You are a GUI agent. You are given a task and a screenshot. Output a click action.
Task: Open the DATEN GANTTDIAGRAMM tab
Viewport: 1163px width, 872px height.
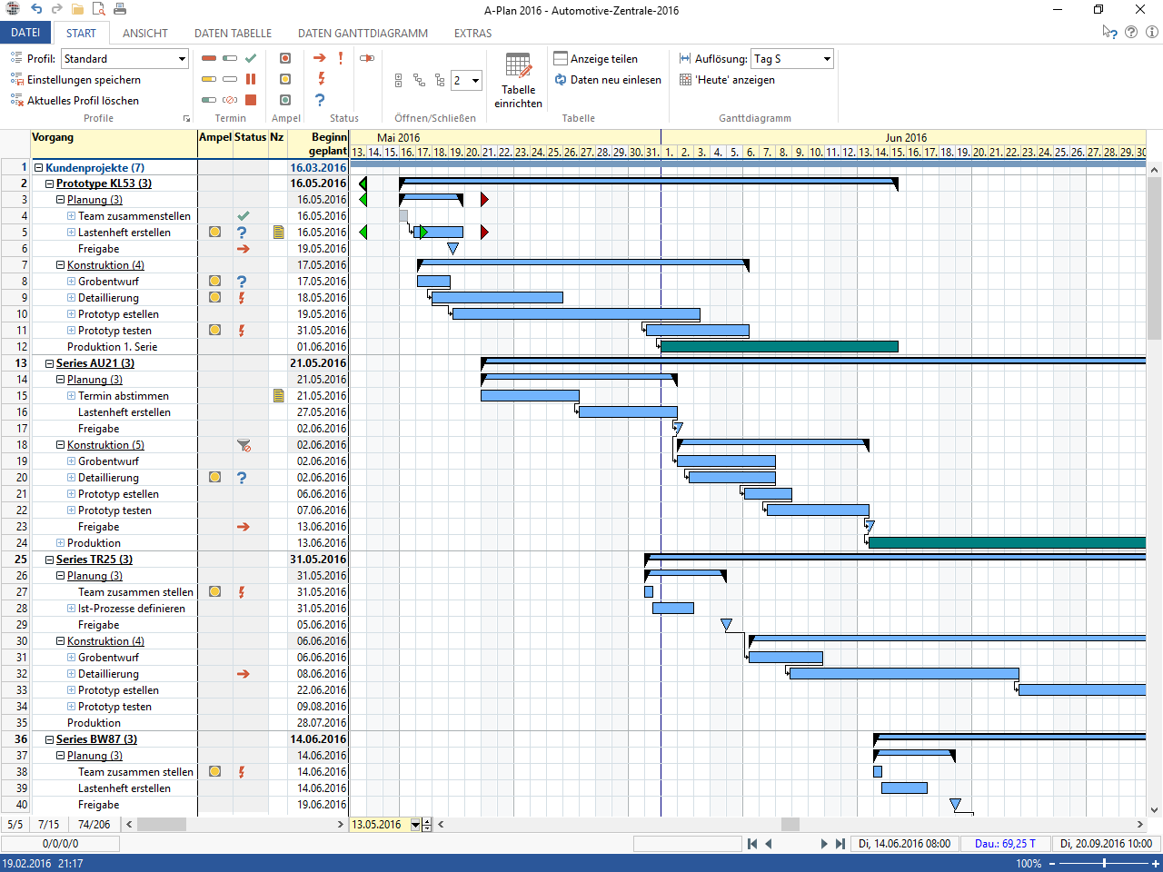tap(363, 34)
